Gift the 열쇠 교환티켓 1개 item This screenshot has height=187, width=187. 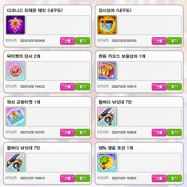pos(68,133)
